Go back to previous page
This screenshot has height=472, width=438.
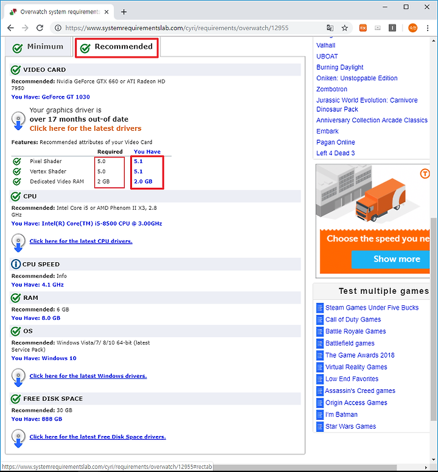click(x=10, y=28)
